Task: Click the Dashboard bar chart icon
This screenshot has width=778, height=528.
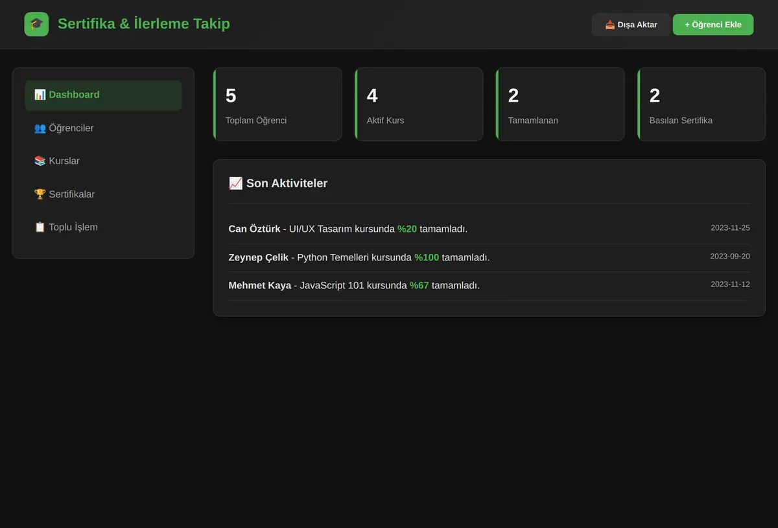Action: pos(40,95)
